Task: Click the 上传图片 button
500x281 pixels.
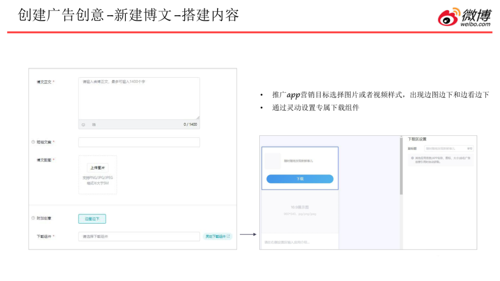Action: (x=98, y=168)
